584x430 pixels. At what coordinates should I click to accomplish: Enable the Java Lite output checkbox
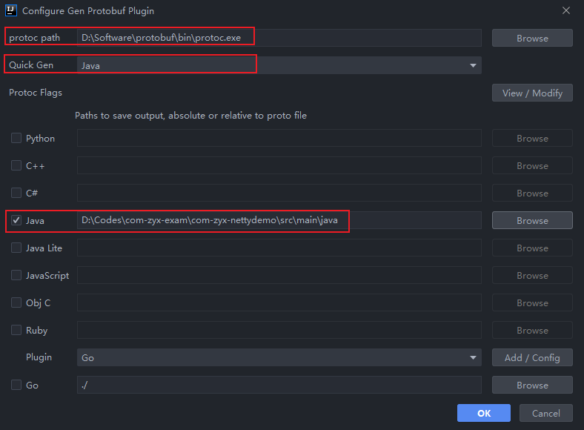tap(16, 248)
